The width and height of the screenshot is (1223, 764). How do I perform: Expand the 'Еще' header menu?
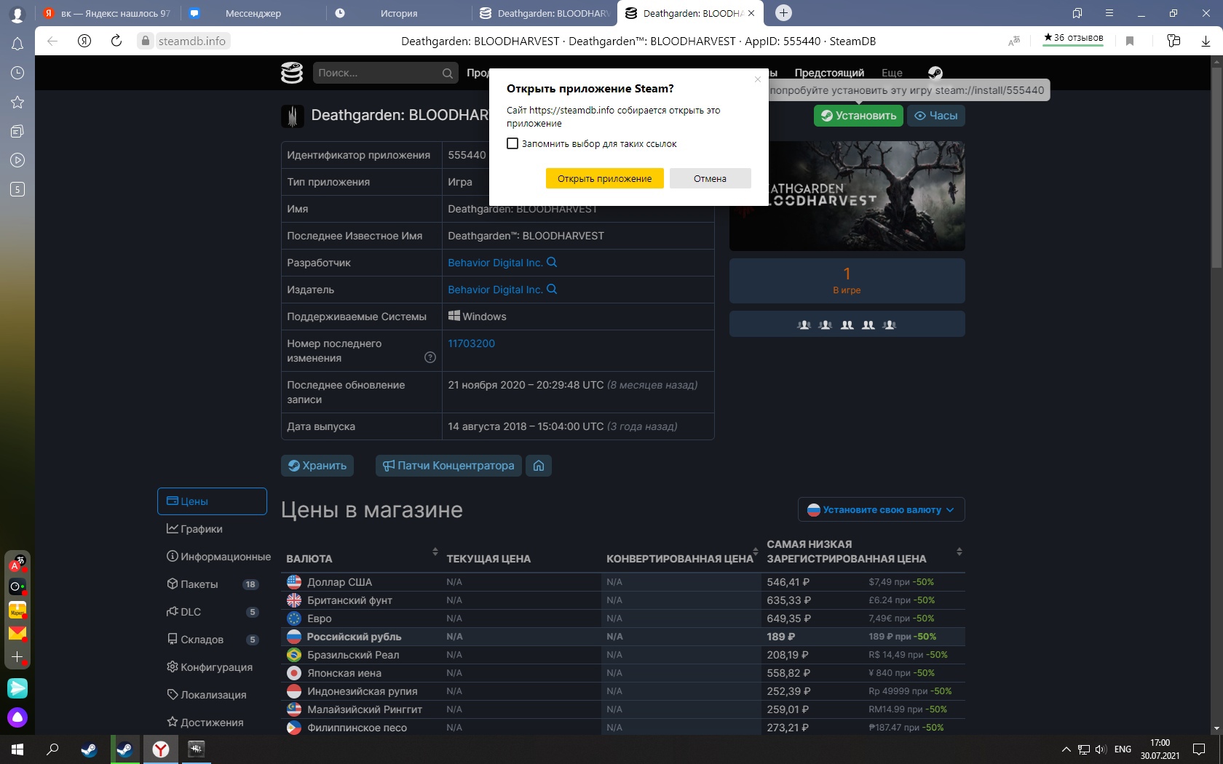click(892, 73)
